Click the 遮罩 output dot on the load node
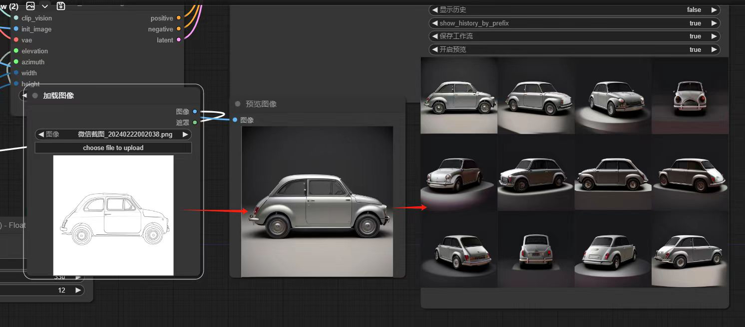Image resolution: width=745 pixels, height=327 pixels. [194, 121]
